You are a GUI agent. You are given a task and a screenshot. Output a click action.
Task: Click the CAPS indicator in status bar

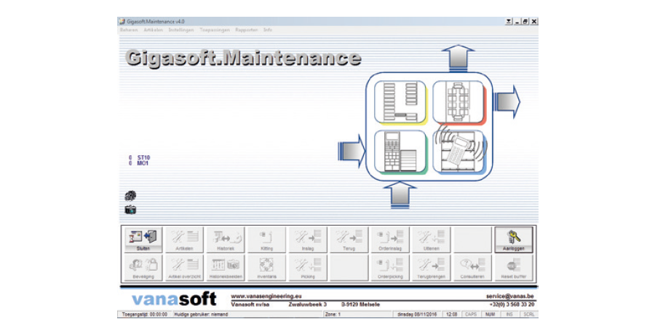[471, 314]
